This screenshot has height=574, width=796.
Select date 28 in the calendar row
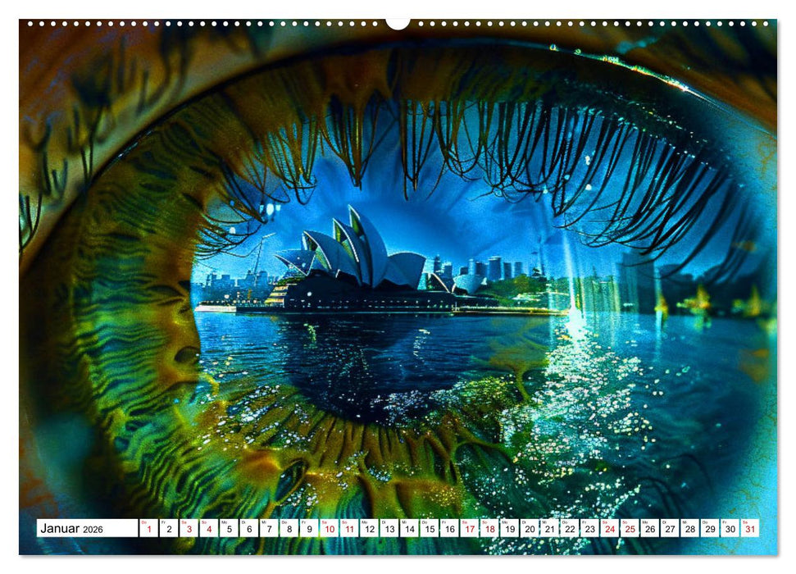click(x=690, y=529)
